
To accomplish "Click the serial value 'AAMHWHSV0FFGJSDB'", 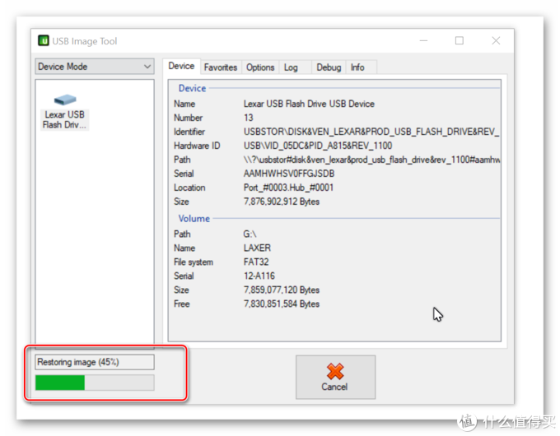I will (x=289, y=174).
